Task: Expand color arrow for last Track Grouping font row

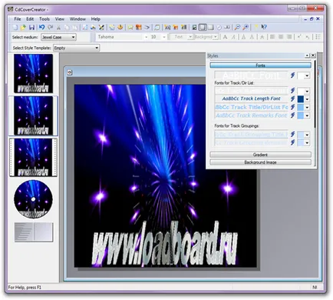Action: [x=307, y=143]
